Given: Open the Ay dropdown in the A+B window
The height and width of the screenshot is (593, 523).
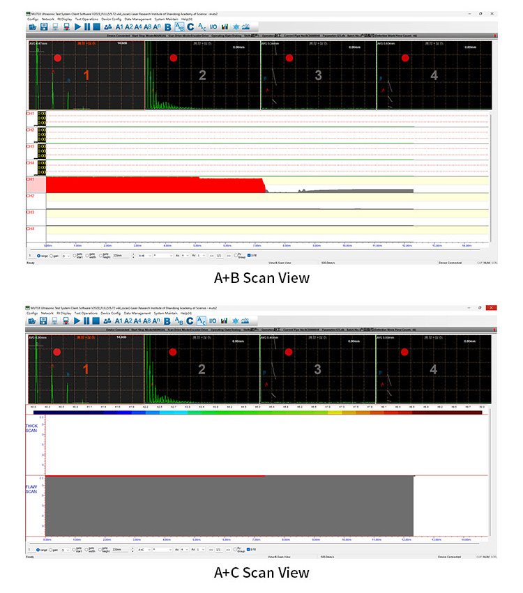Looking at the screenshot, I should 201,256.
